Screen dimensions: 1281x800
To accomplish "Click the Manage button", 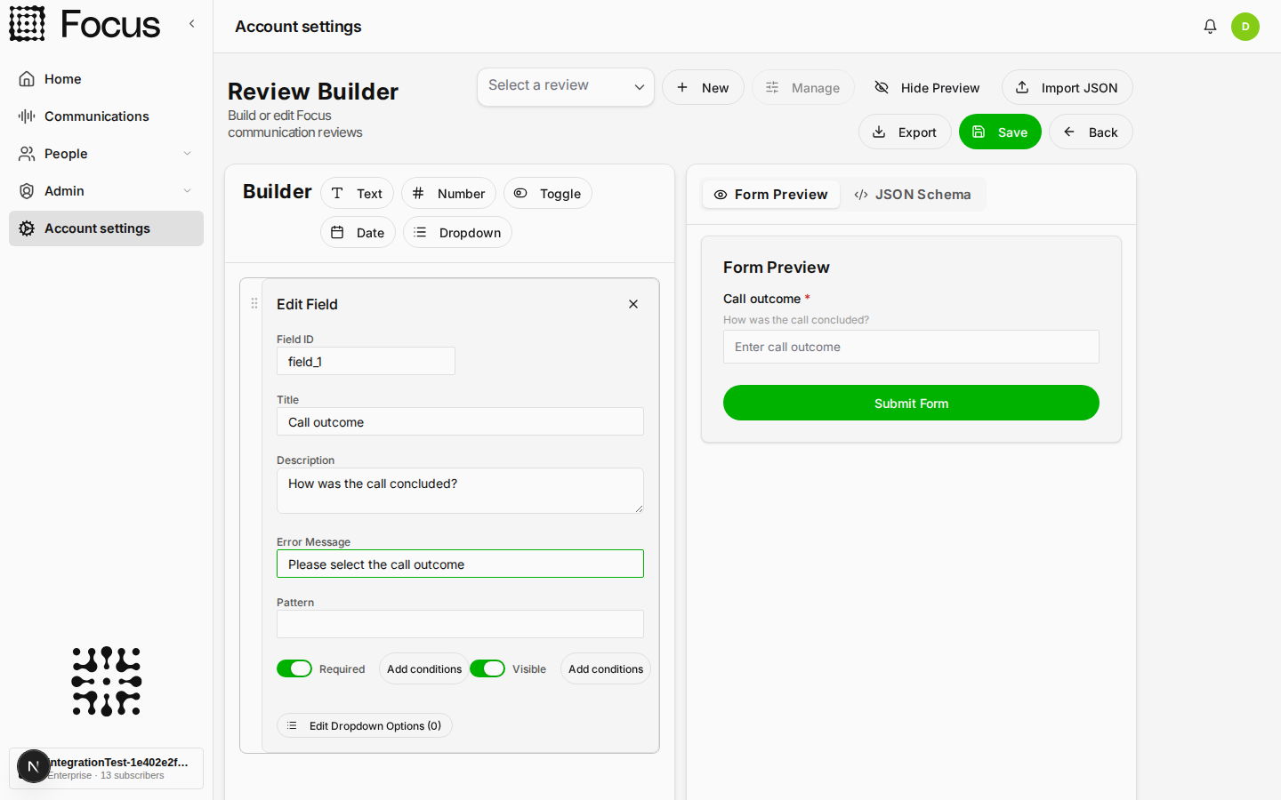I will coord(803,87).
